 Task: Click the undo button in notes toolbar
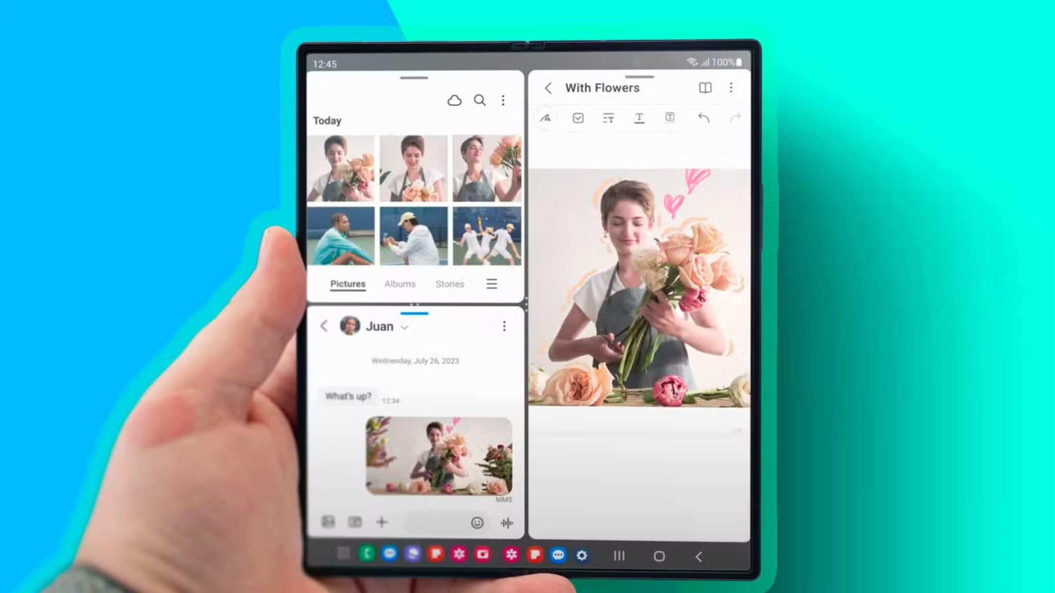tap(702, 117)
